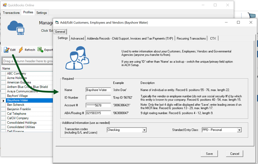Switch to the Profiles tab

[x=28, y=12]
